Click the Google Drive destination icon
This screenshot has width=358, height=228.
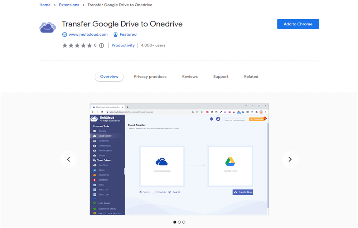click(230, 162)
